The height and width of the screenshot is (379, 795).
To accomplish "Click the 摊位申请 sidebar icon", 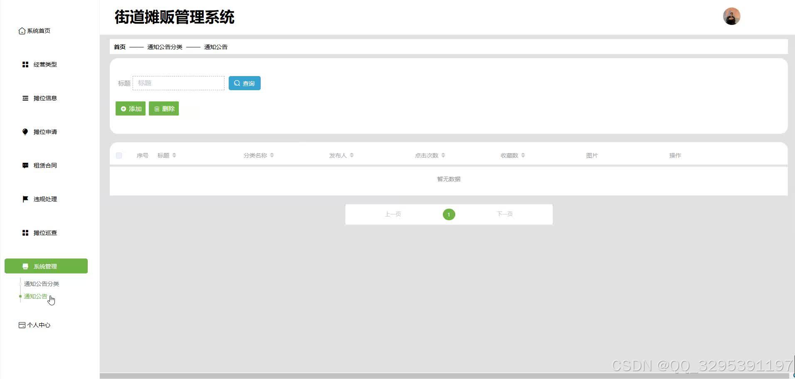I will (x=25, y=132).
